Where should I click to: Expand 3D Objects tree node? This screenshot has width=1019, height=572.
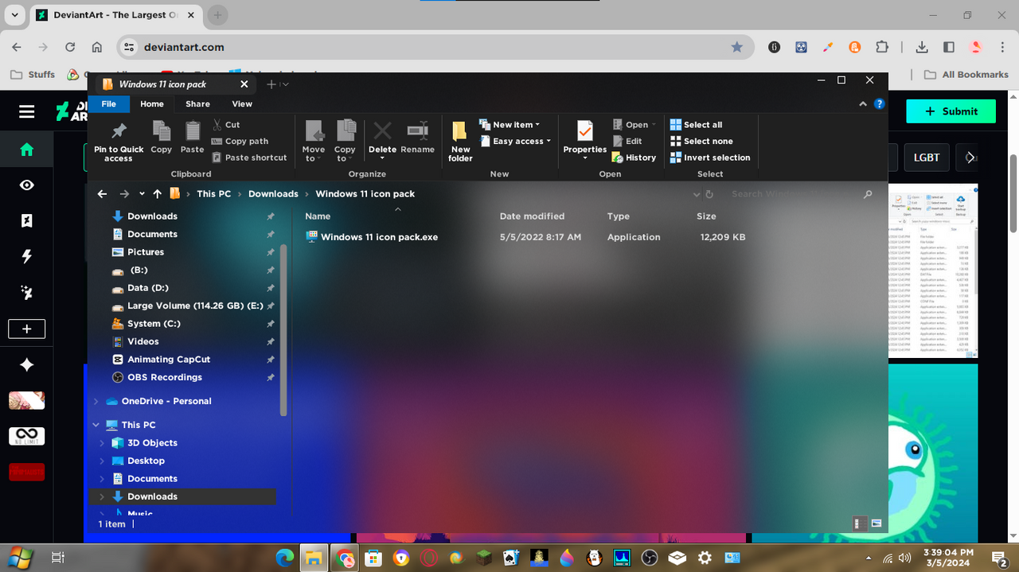(102, 443)
